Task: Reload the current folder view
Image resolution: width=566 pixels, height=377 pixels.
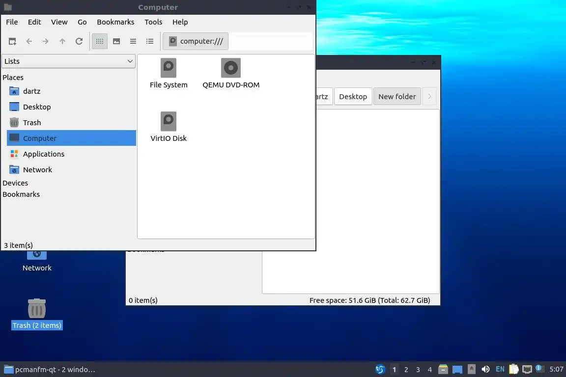Action: (x=79, y=42)
